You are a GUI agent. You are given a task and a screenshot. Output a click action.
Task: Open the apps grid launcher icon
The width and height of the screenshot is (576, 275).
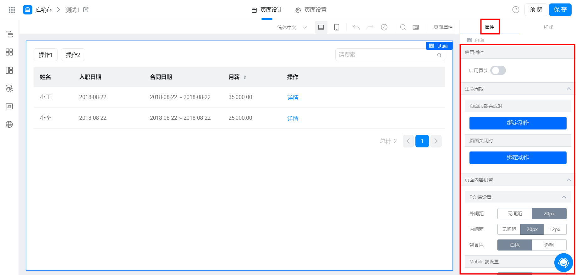[12, 10]
